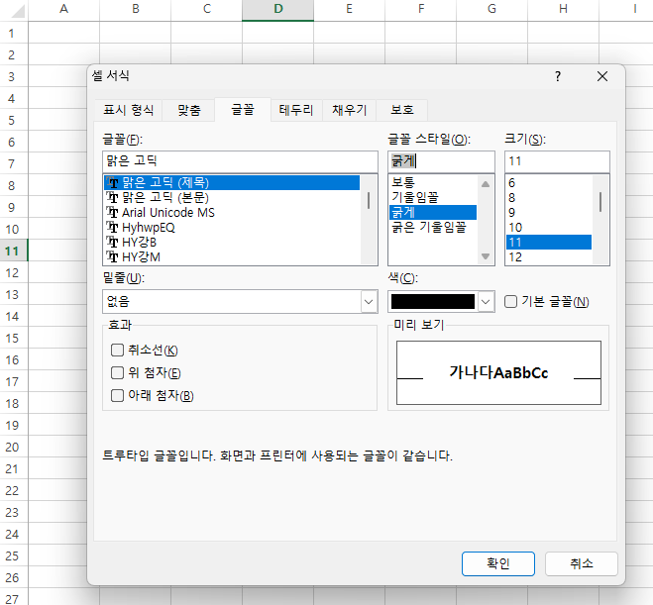Select column D header
The height and width of the screenshot is (605, 653).
(x=277, y=9)
